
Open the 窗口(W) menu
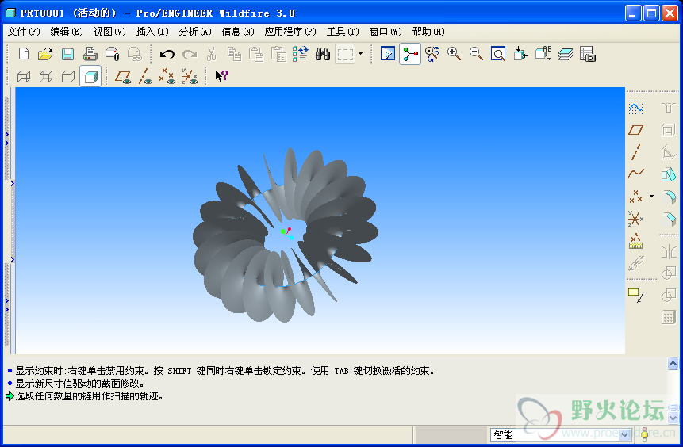(385, 32)
